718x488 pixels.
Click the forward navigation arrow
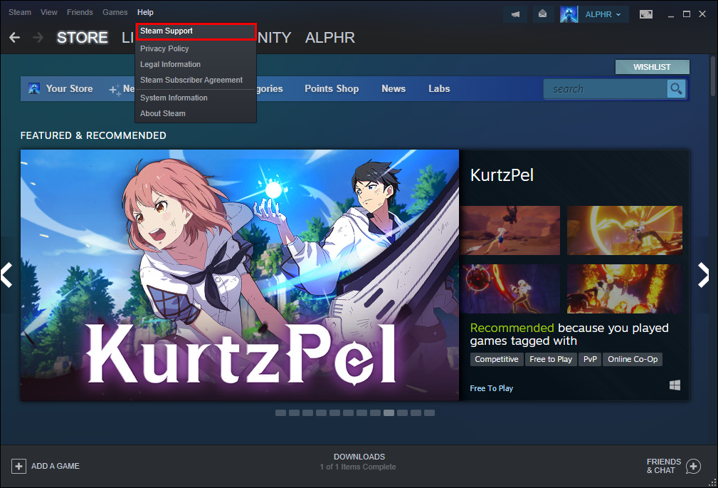[38, 38]
